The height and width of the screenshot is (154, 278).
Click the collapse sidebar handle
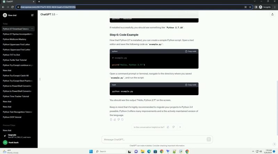[x=40, y=79]
